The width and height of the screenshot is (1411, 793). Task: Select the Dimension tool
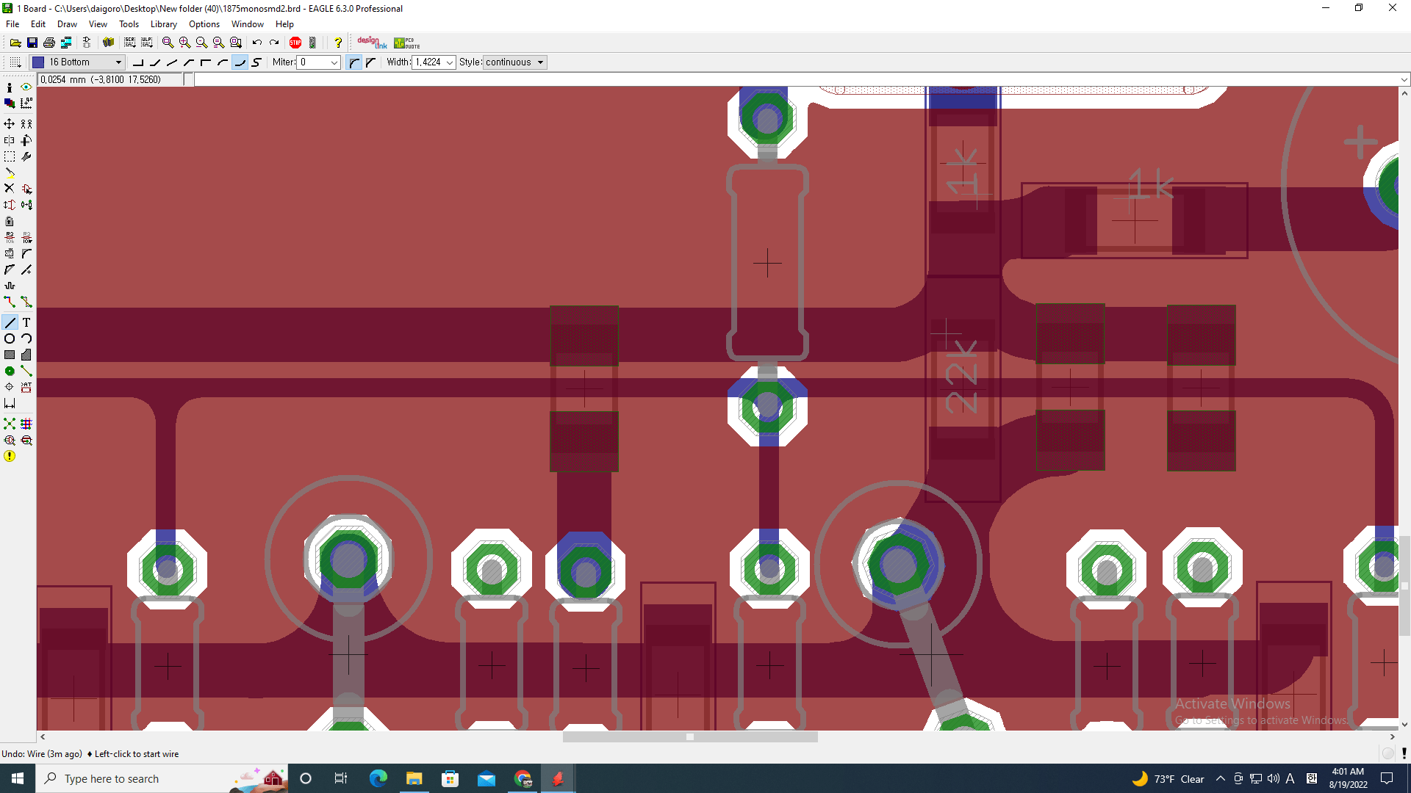click(10, 403)
